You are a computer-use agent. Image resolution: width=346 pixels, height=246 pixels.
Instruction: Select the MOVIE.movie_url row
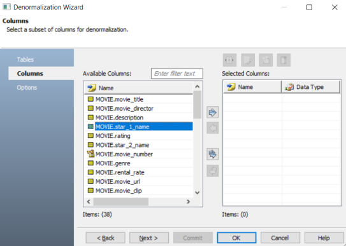click(x=138, y=181)
